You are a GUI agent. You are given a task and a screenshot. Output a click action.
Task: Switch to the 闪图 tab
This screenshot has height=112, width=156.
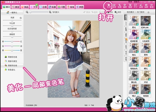(61, 7)
